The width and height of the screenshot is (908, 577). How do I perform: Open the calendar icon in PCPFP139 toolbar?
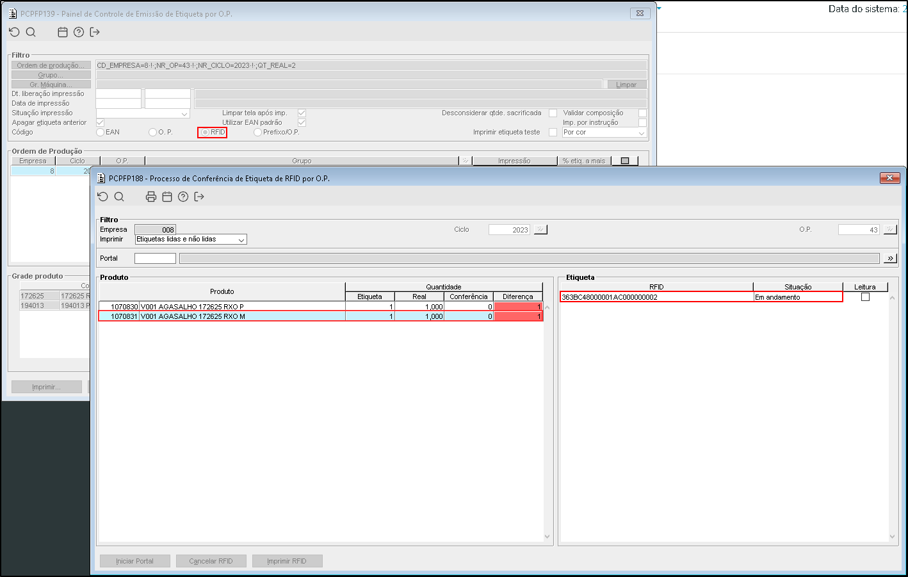tap(63, 32)
